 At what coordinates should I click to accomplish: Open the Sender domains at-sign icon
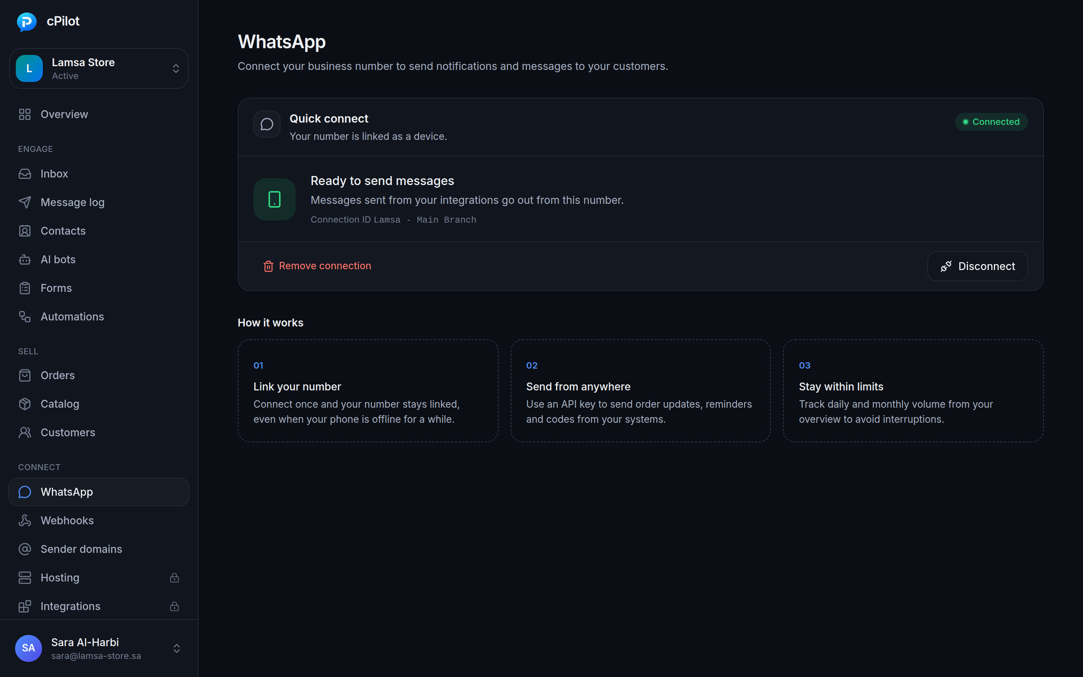point(25,549)
